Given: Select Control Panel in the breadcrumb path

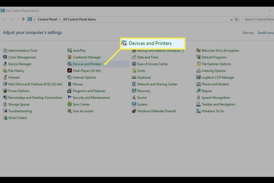Looking at the screenshot, I should [x=47, y=19].
